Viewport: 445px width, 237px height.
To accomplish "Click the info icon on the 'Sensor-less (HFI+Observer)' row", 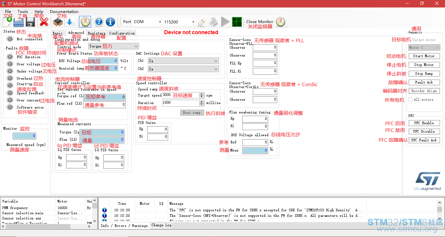I will click(105, 216).
